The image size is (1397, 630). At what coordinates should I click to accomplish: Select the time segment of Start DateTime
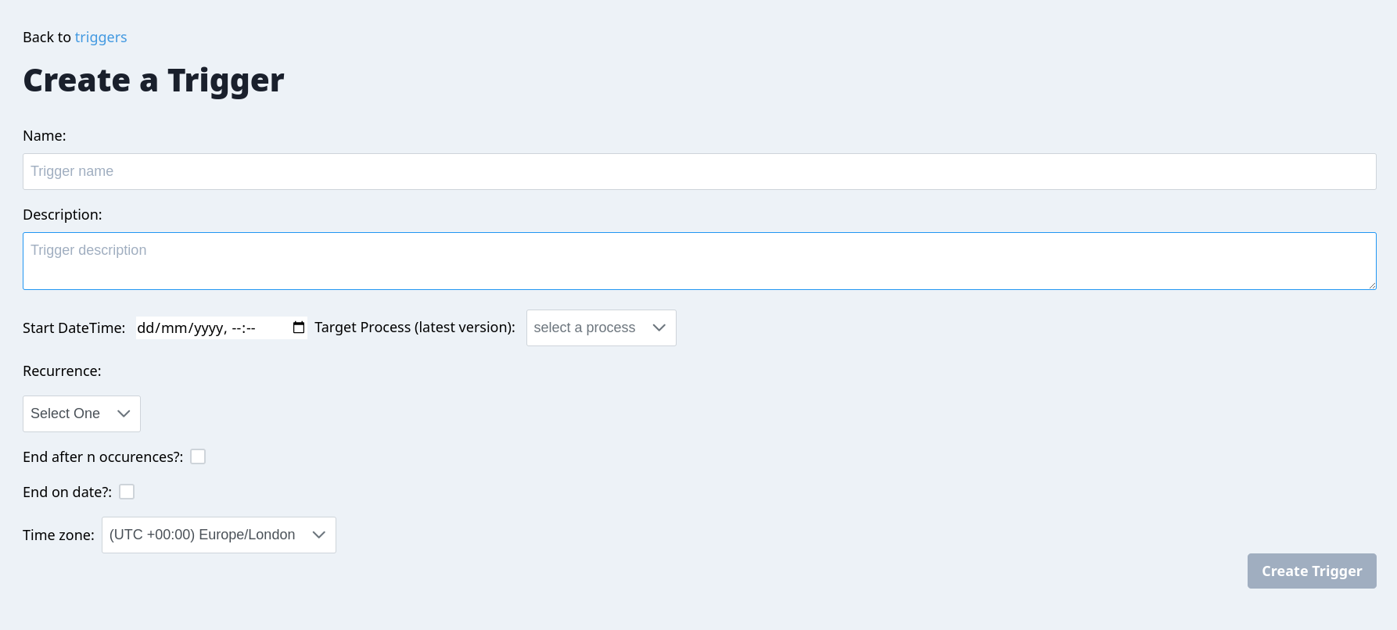(243, 328)
